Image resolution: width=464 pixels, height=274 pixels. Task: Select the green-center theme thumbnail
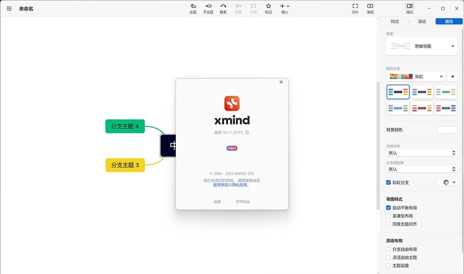pos(446,92)
